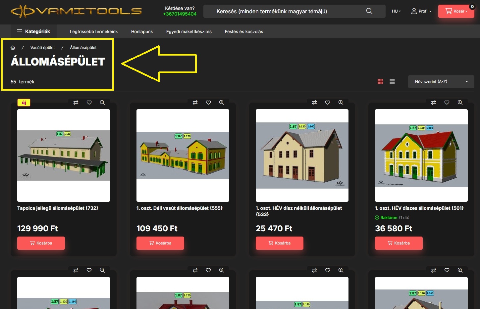The image size is (480, 309).
Task: Quick view Déli vasút állomásépület
Action: [x=222, y=103]
